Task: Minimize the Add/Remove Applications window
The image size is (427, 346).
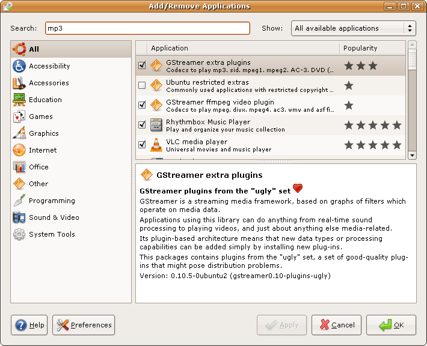Action: pyautogui.click(x=390, y=6)
